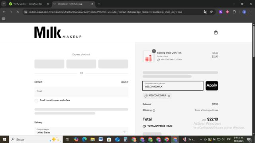Click the address bar URL
This screenshot has height=143, width=255.
coord(106,12)
